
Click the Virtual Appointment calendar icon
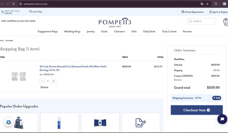(x=183, y=12)
